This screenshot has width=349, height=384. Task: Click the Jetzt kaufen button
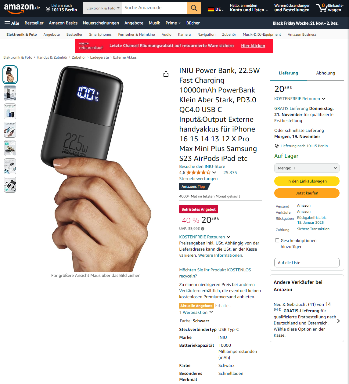point(307,193)
